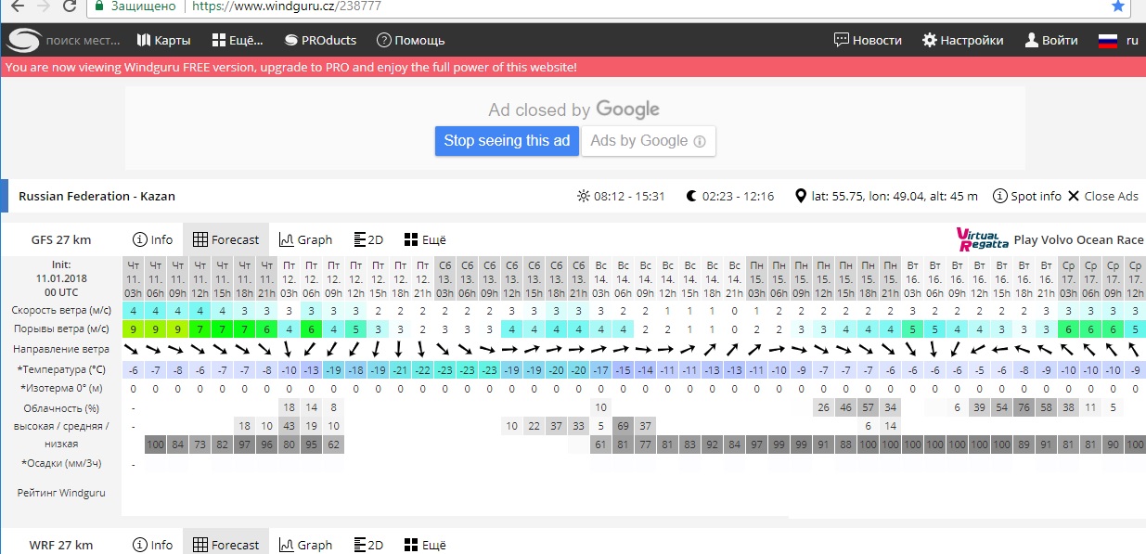
Task: Click Close Ads X icon
Action: pyautogui.click(x=1103, y=196)
